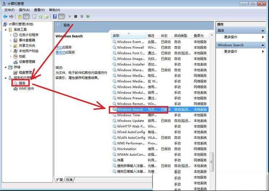Screen dimensions: 269x191
Task: Select the Windows Installer service gear icon
Action: click(x=114, y=65)
